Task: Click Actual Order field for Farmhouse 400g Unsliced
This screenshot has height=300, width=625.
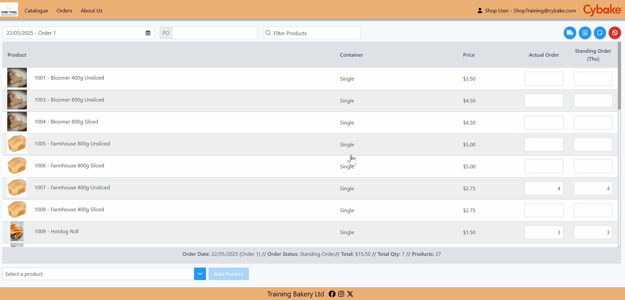Action: 544,188
